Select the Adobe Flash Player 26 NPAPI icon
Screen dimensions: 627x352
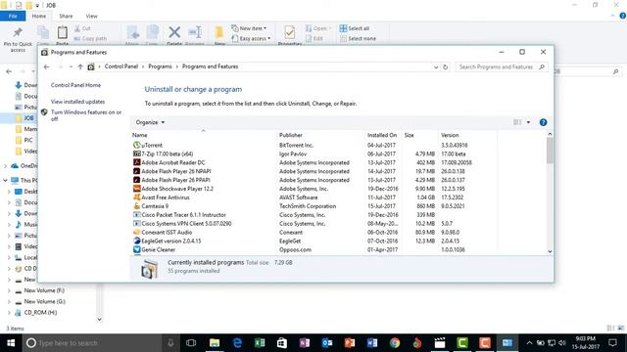pos(137,171)
